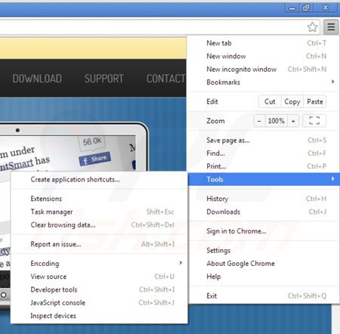Screen dimensions: 340x334
Task: Expand the Bookmarks submenu arrow
Action: click(x=333, y=82)
